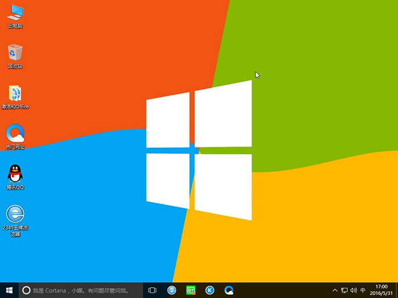Viewport: 398px width, 298px height.
Task: Click the tray icon left of speaker
Action: [345, 290]
